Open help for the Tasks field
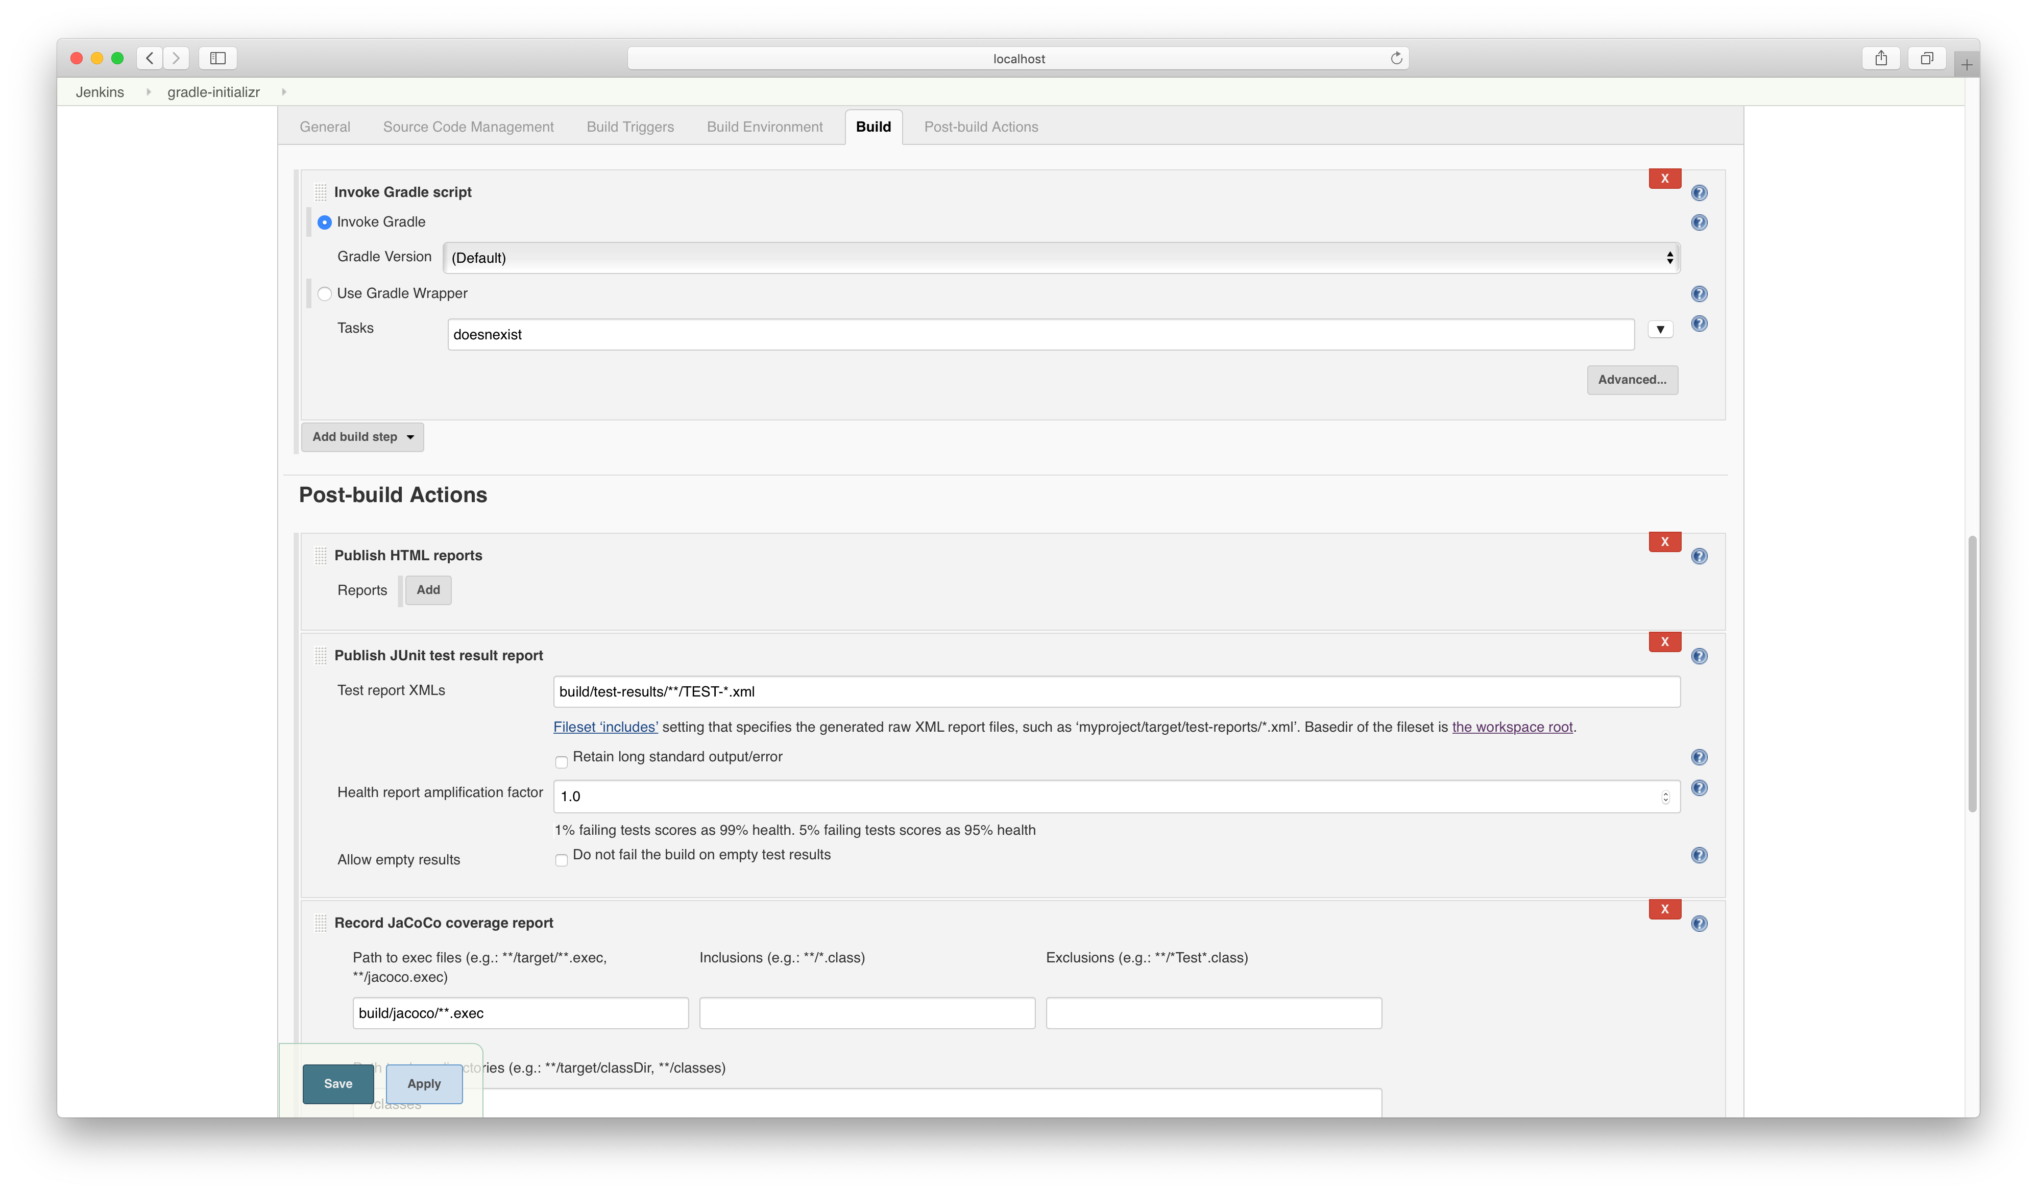The height and width of the screenshot is (1193, 2037). point(1699,324)
